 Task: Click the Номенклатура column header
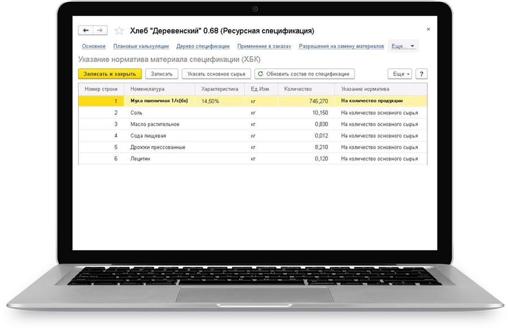pyautogui.click(x=159, y=89)
